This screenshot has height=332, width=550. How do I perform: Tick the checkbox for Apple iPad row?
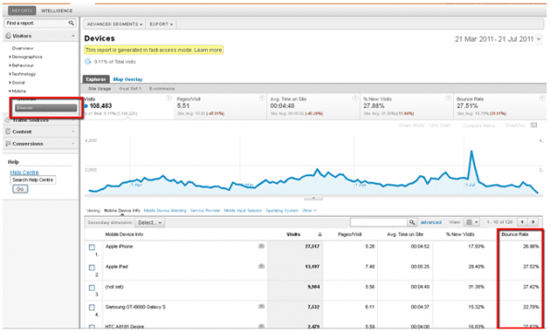coord(92,267)
